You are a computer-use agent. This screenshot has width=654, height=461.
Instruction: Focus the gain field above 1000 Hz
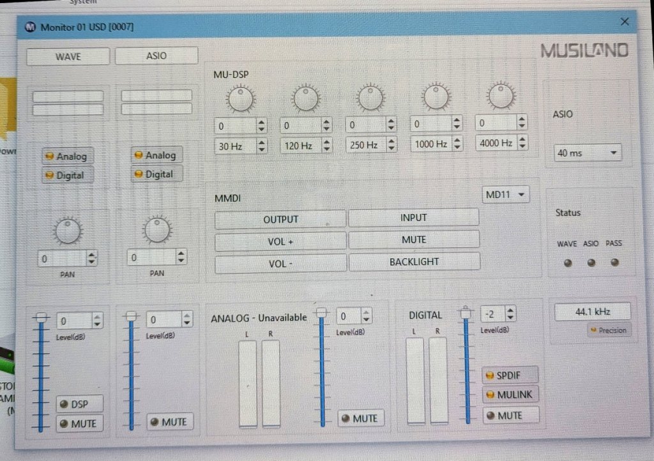pyautogui.click(x=431, y=124)
